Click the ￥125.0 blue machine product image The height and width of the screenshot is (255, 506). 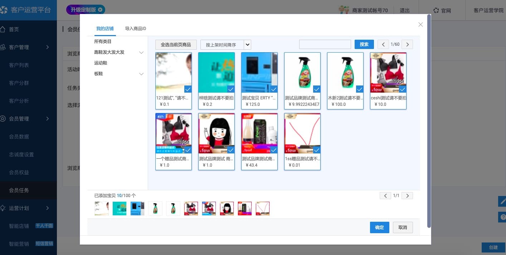coord(259,73)
